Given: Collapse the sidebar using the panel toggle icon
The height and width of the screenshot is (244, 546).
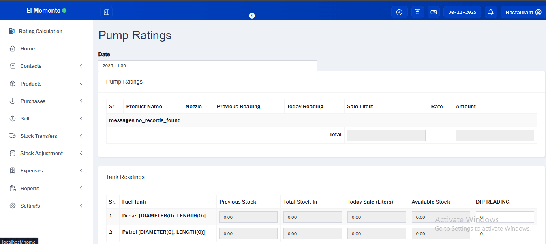Looking at the screenshot, I should (106, 12).
